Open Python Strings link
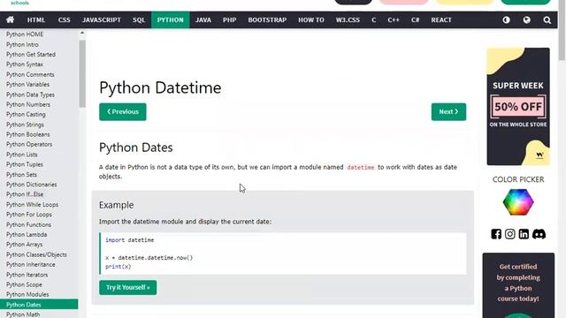The width and height of the screenshot is (566, 318). click(25, 125)
